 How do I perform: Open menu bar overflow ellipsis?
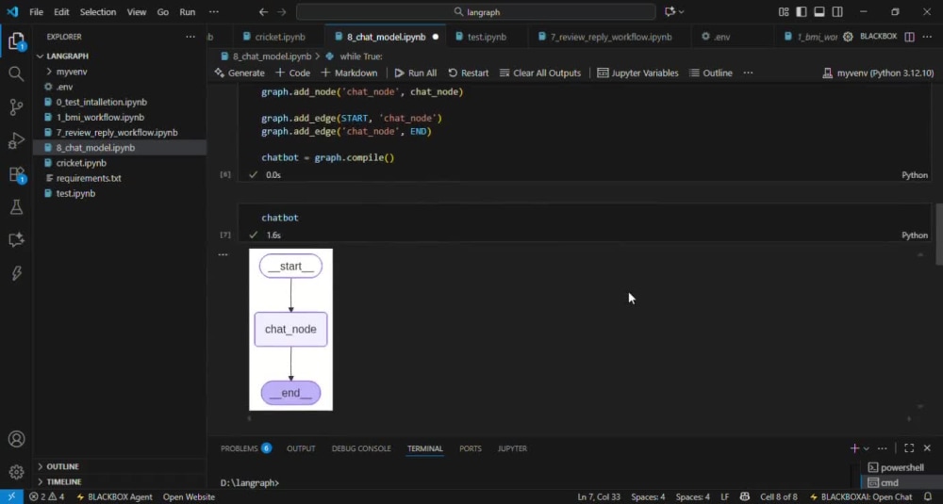tap(213, 12)
